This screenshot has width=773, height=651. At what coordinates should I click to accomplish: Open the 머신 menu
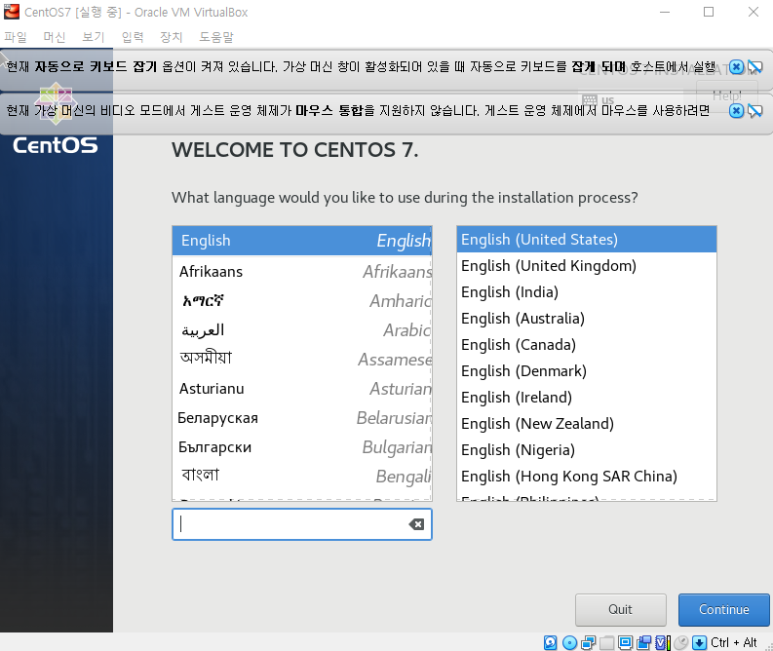[x=55, y=37]
